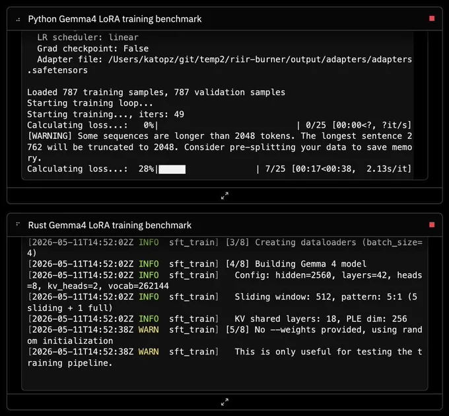Click the '7/25 [00:17<00:38, 2.13s/it]' readout
449x416 pixels.
click(x=338, y=169)
